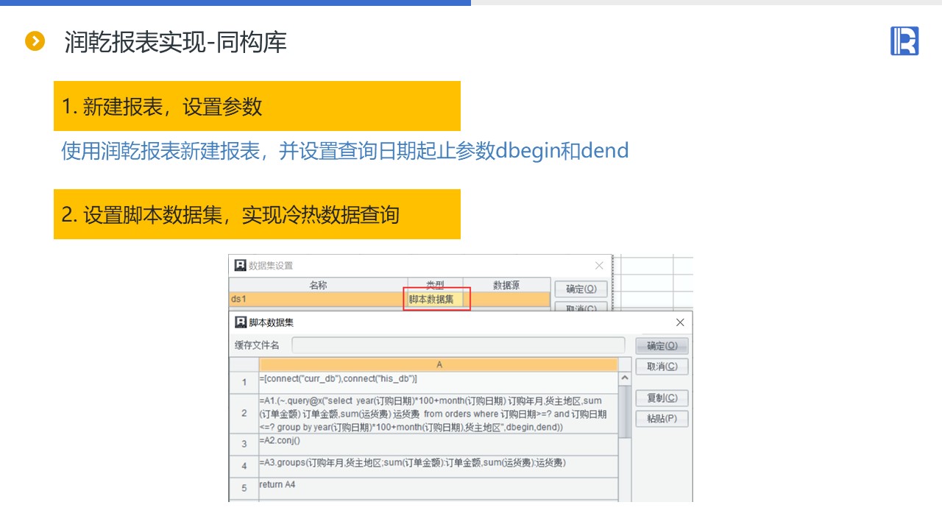Select ds1 row in dataset table

pyautogui.click(x=389, y=299)
